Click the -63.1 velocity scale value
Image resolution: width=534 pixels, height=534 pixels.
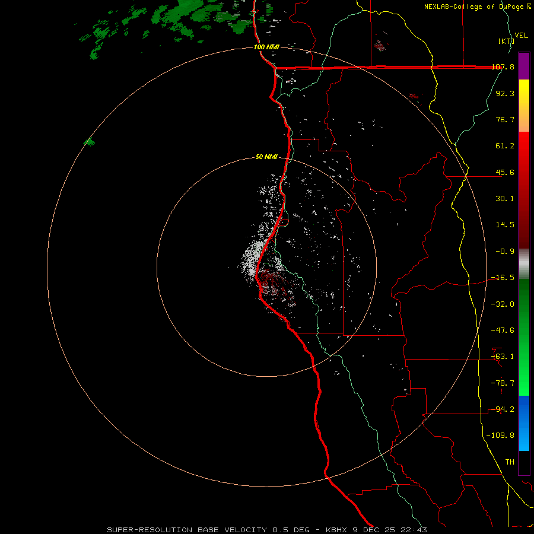(503, 357)
